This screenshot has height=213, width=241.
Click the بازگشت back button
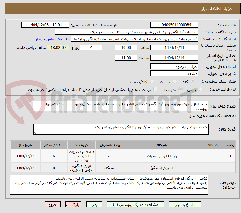coord(73,205)
